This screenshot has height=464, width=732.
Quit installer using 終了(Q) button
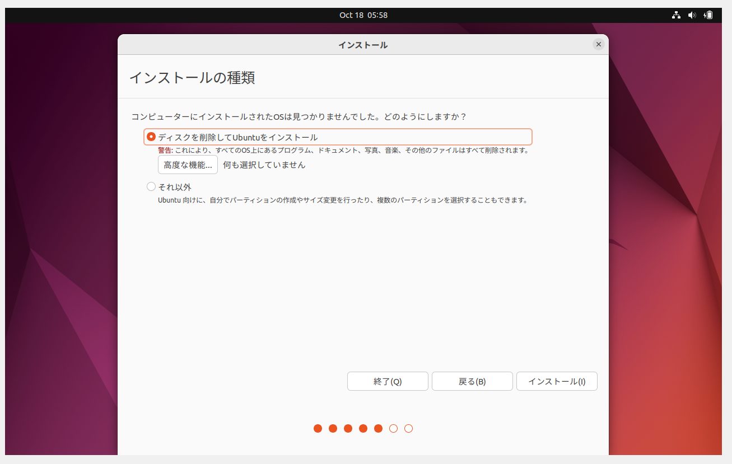(388, 381)
